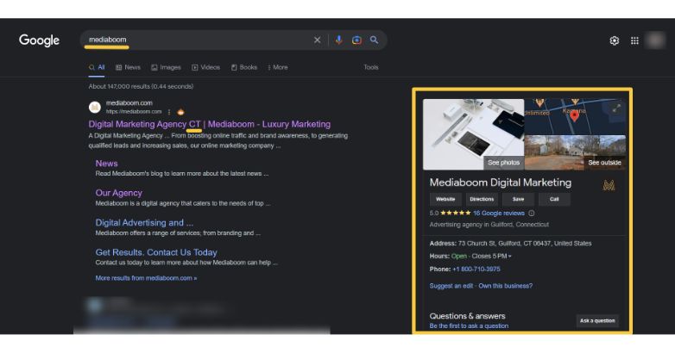Click More results from mediaboom.com
Viewport: 675px width, 353px height.
coord(146,278)
